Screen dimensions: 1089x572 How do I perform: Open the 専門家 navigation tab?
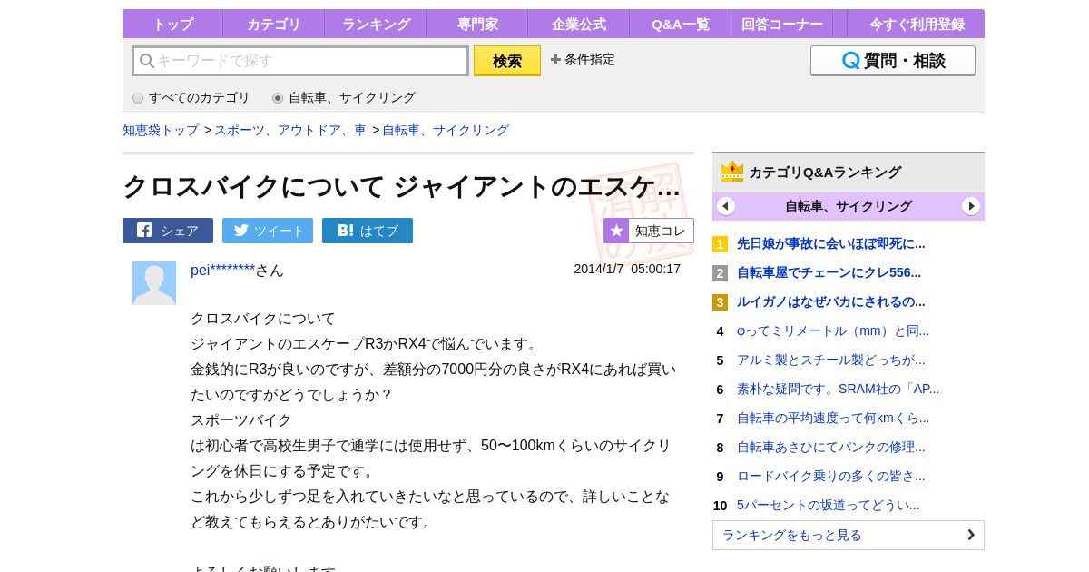[x=477, y=25]
